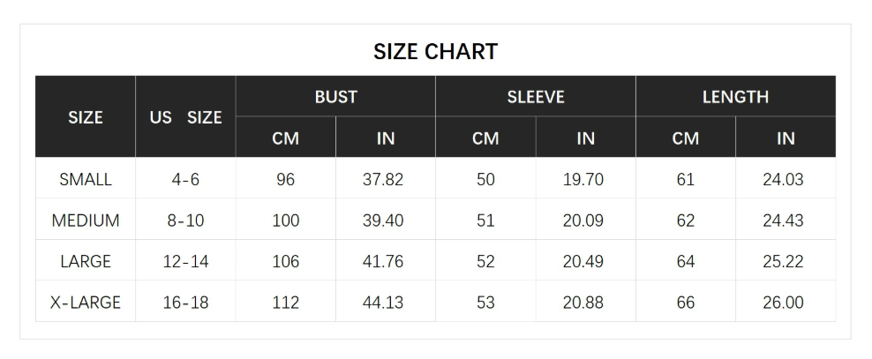The width and height of the screenshot is (872, 359).
Task: Click the SIZE CHART title
Action: (x=435, y=51)
